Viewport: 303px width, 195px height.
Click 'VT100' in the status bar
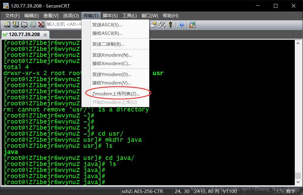(x=230, y=191)
